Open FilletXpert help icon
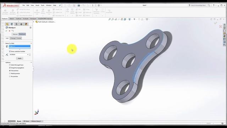Viewport: 227px width, 128px height. click(31, 28)
